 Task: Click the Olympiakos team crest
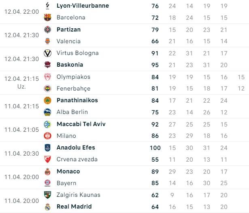(x=47, y=77)
